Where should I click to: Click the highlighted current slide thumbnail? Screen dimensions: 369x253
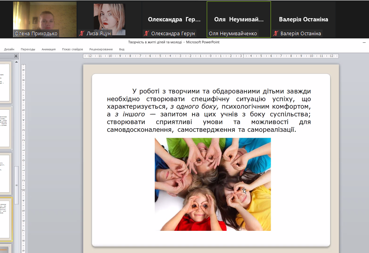pos(6,219)
